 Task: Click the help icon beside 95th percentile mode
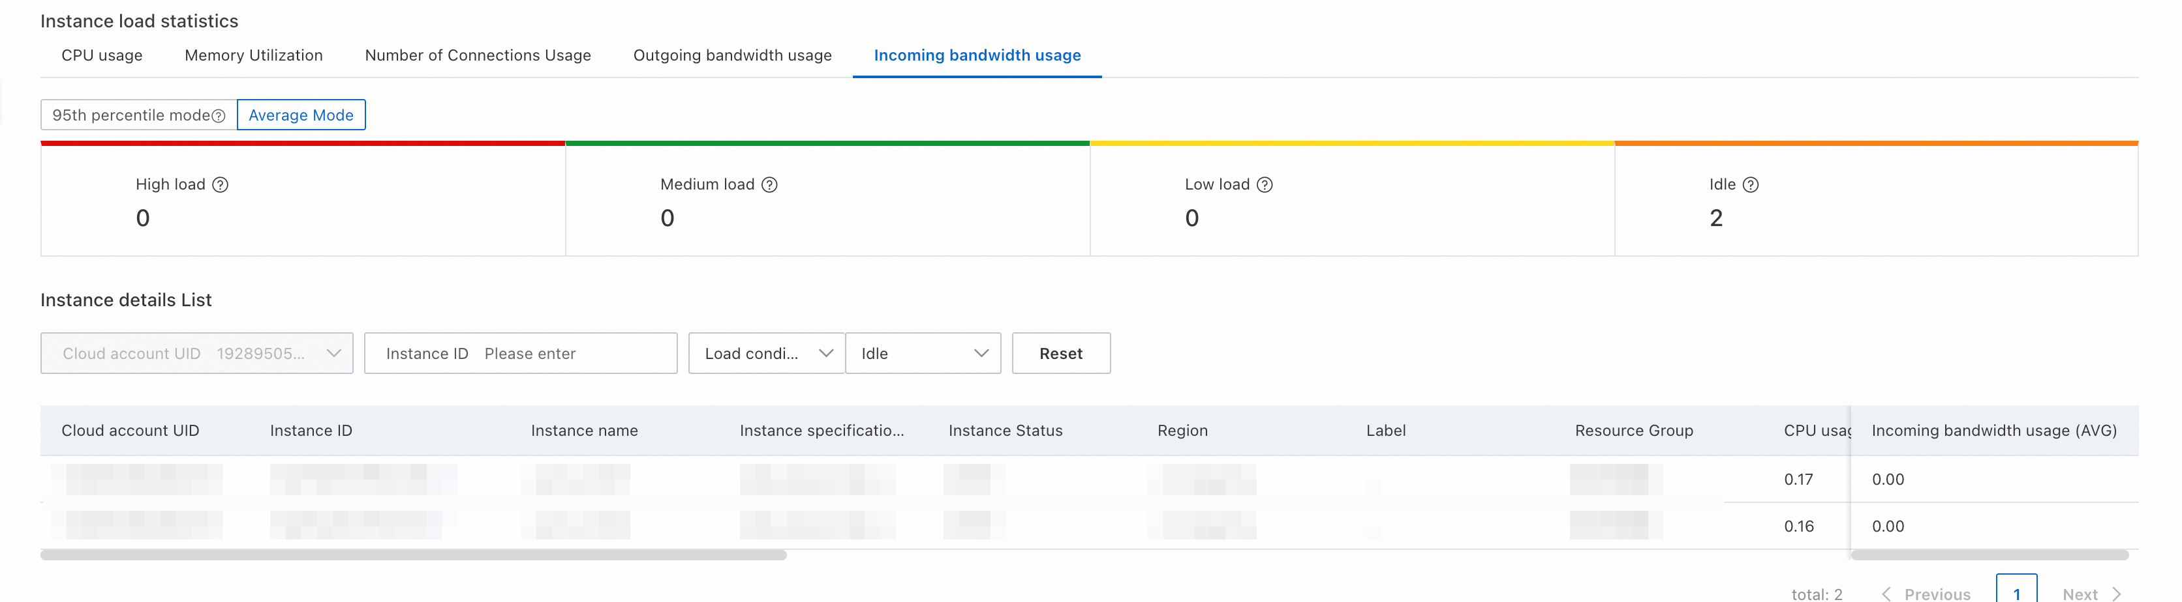(219, 116)
